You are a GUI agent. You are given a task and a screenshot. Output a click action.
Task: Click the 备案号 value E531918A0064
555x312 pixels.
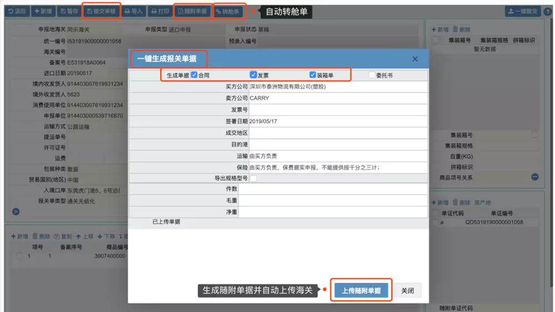(87, 63)
